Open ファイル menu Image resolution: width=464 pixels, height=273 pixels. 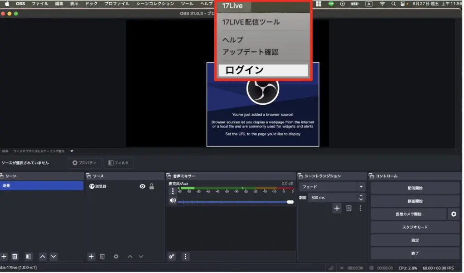pos(40,4)
